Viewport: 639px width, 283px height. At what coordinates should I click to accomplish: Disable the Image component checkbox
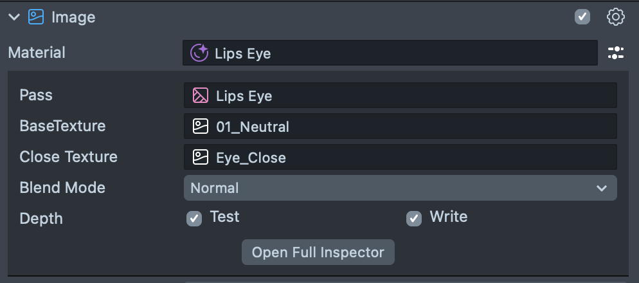coord(582,17)
